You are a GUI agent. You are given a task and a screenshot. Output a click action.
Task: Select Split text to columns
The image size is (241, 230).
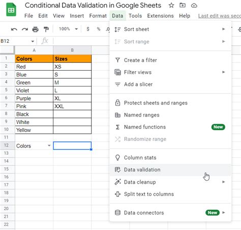[x=170, y=194]
